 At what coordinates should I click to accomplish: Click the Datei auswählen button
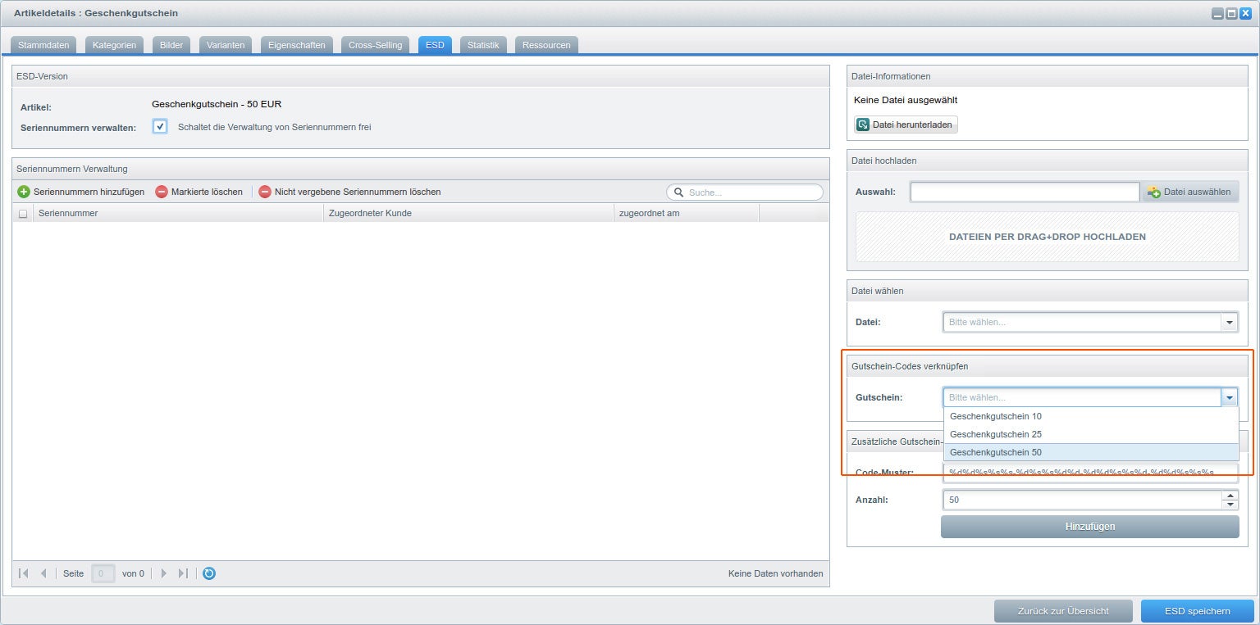pyautogui.click(x=1190, y=192)
